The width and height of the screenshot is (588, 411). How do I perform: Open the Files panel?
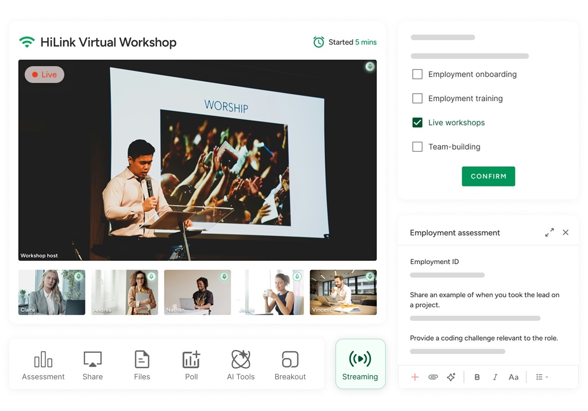(142, 366)
